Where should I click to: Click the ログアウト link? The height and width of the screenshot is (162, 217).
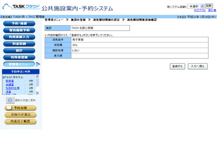coord(200,10)
